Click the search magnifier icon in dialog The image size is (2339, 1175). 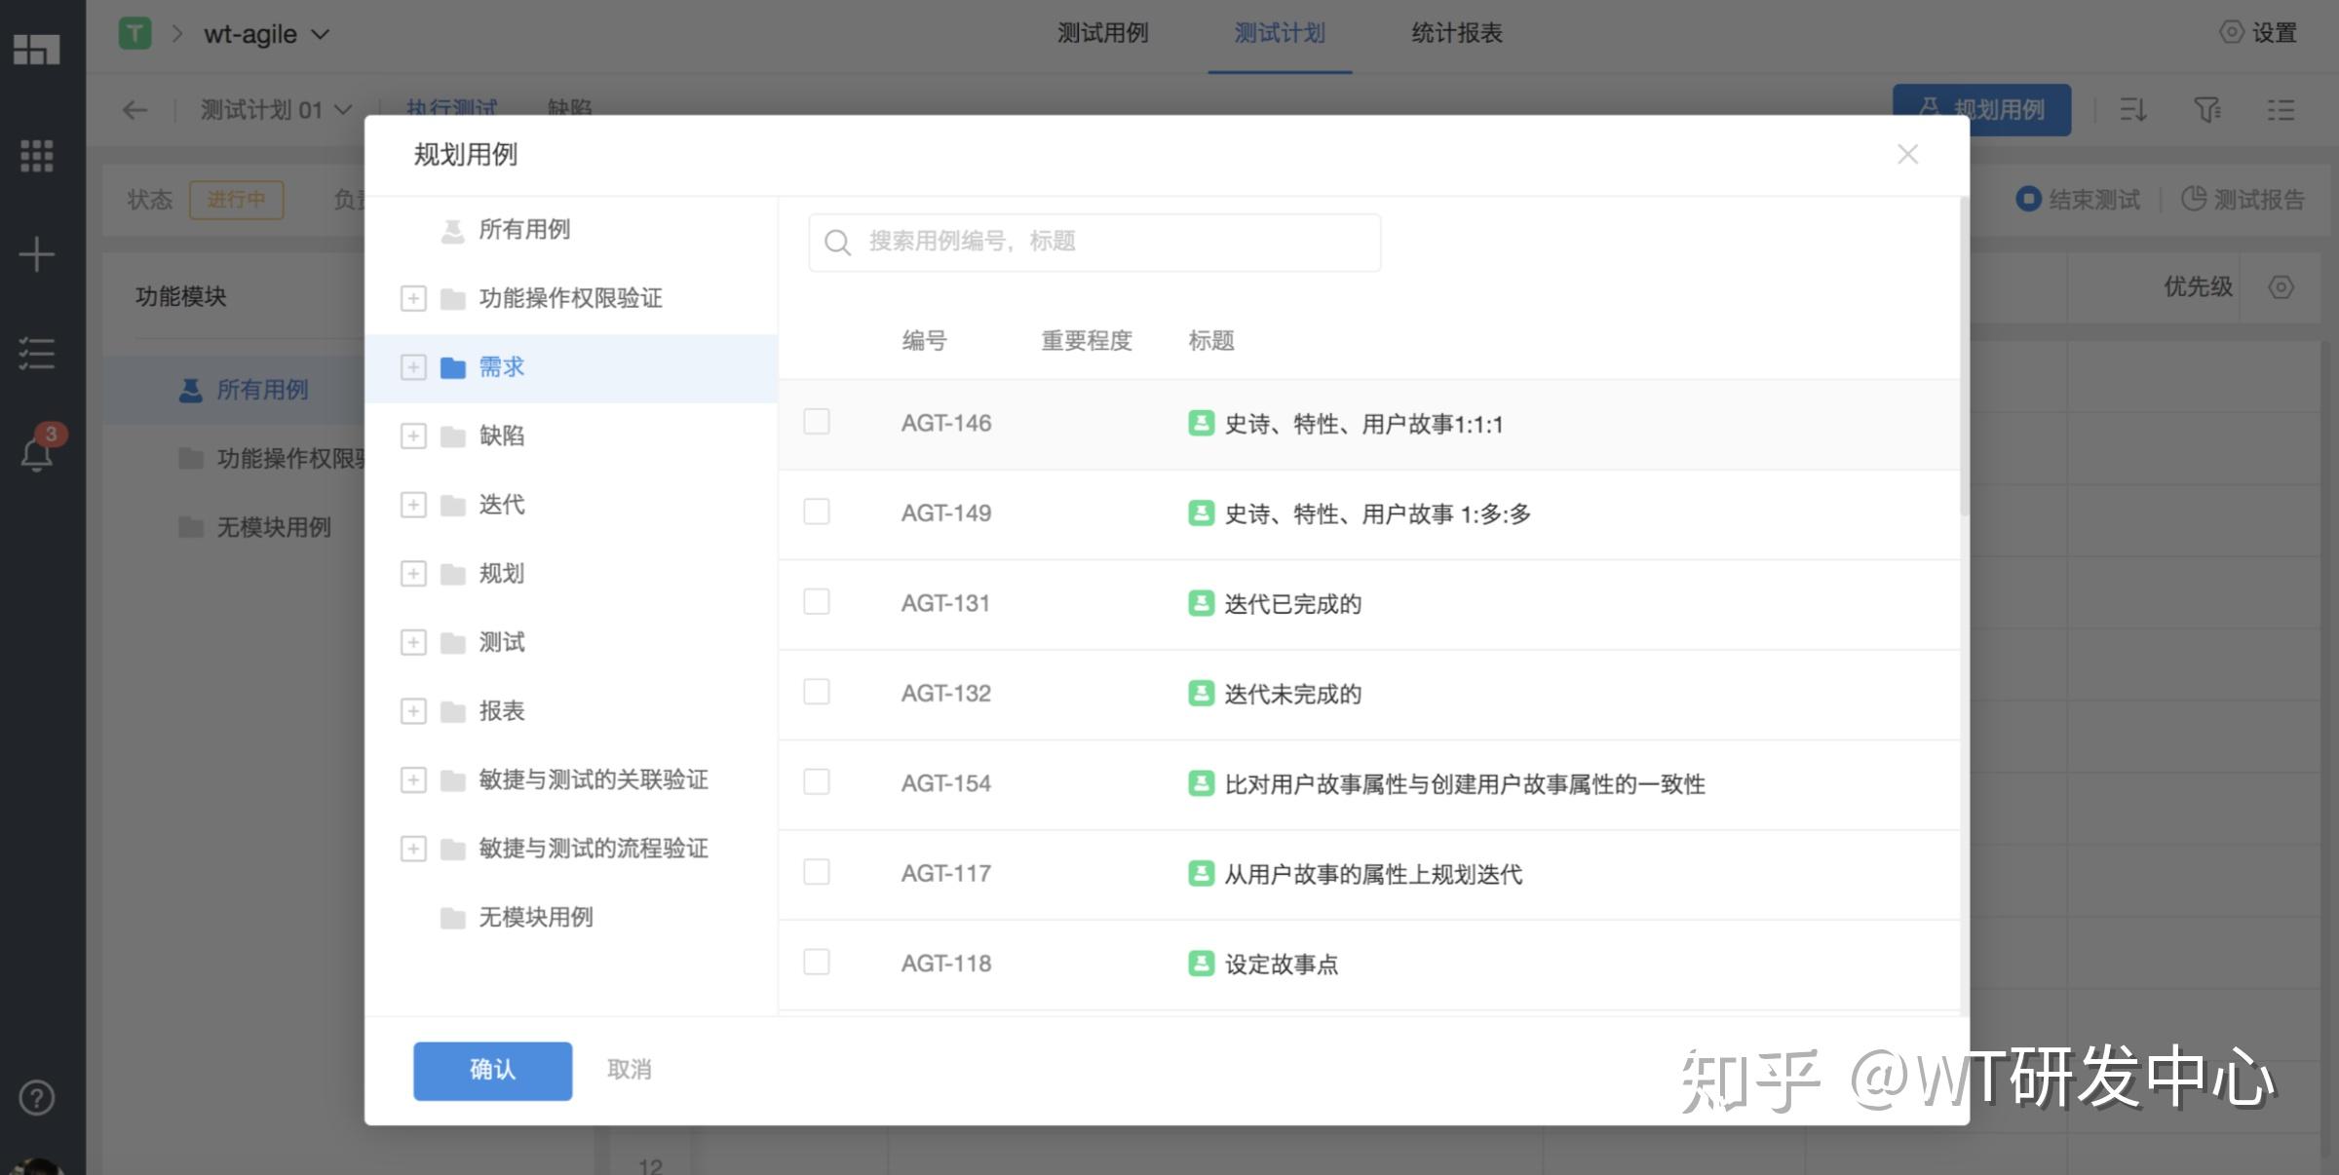(837, 242)
